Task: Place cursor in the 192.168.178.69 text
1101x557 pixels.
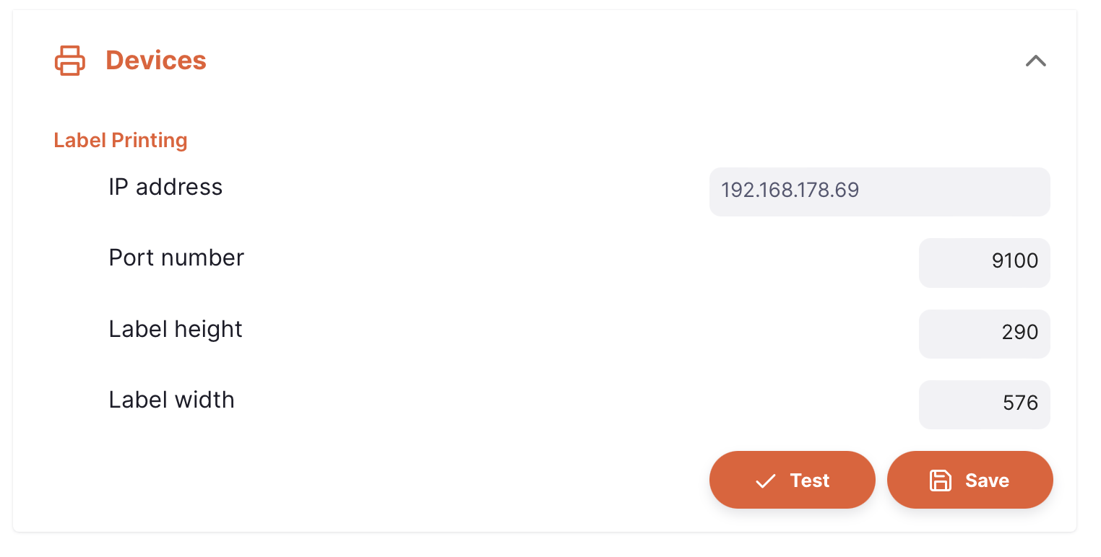Action: tap(790, 190)
